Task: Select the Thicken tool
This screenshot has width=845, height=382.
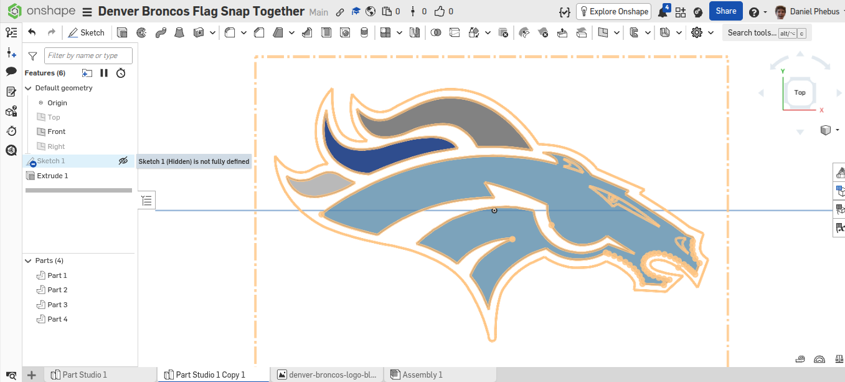Action: 199,32
